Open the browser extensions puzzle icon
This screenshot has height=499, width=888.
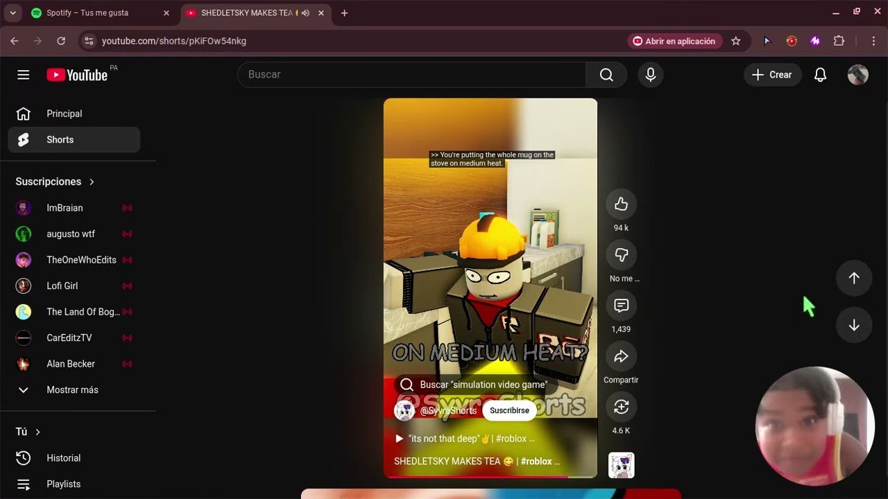[x=839, y=41]
